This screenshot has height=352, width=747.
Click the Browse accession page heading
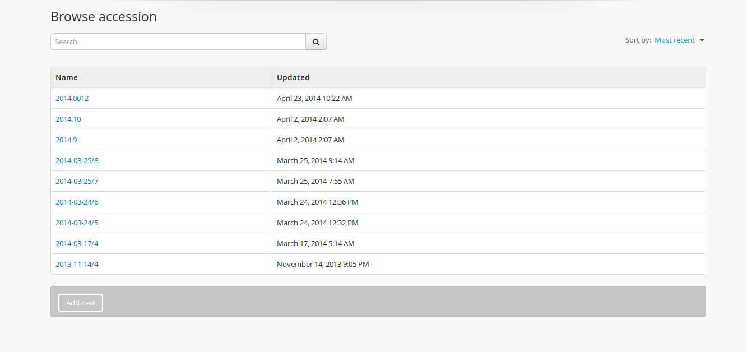pos(104,17)
